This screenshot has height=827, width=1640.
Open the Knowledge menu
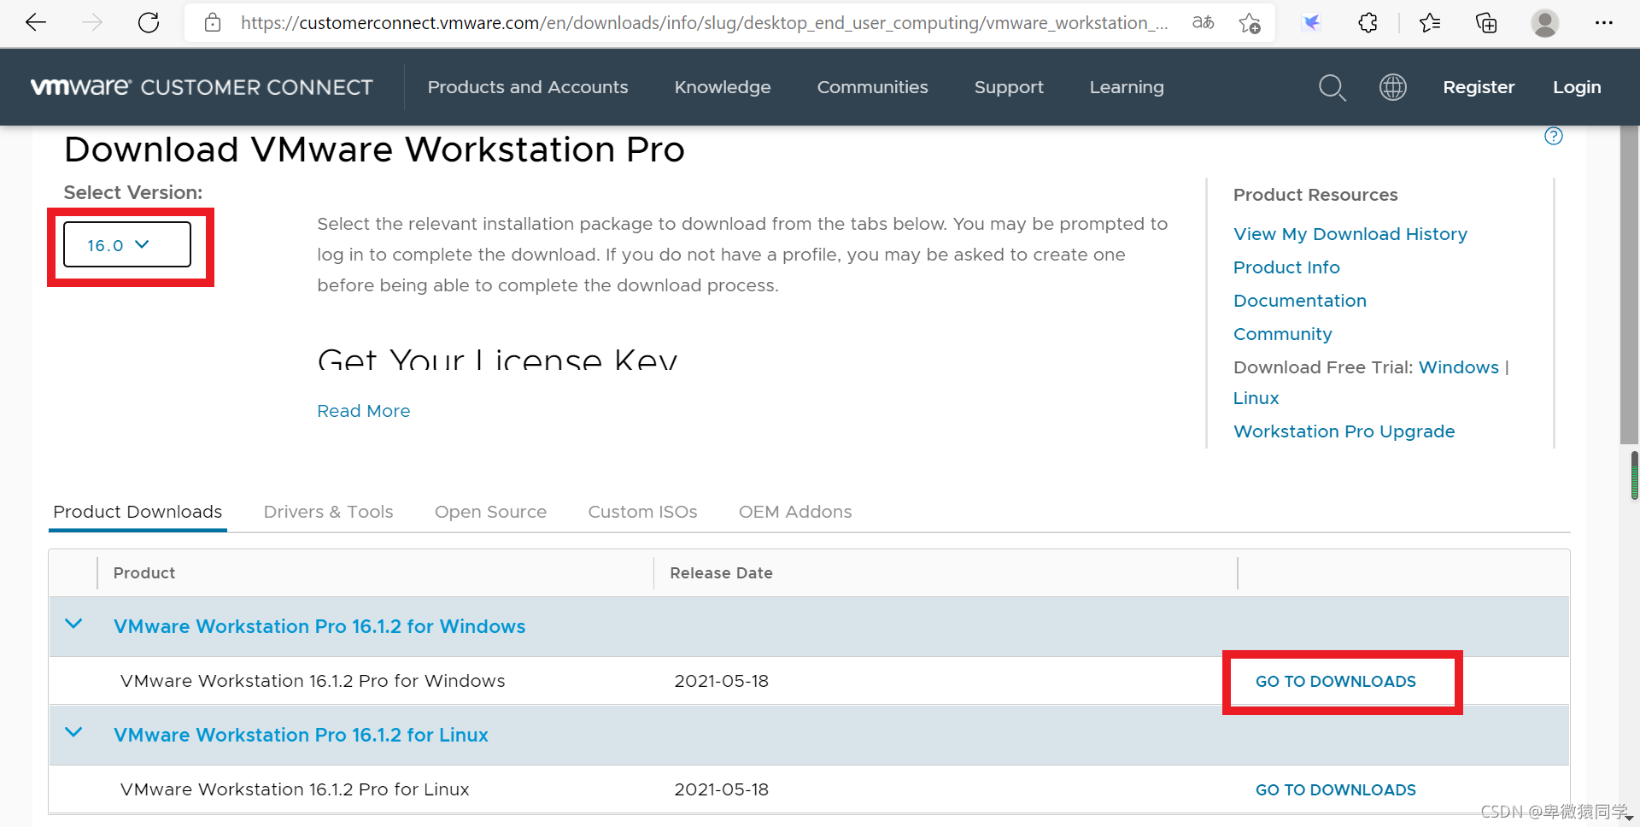[x=723, y=87]
